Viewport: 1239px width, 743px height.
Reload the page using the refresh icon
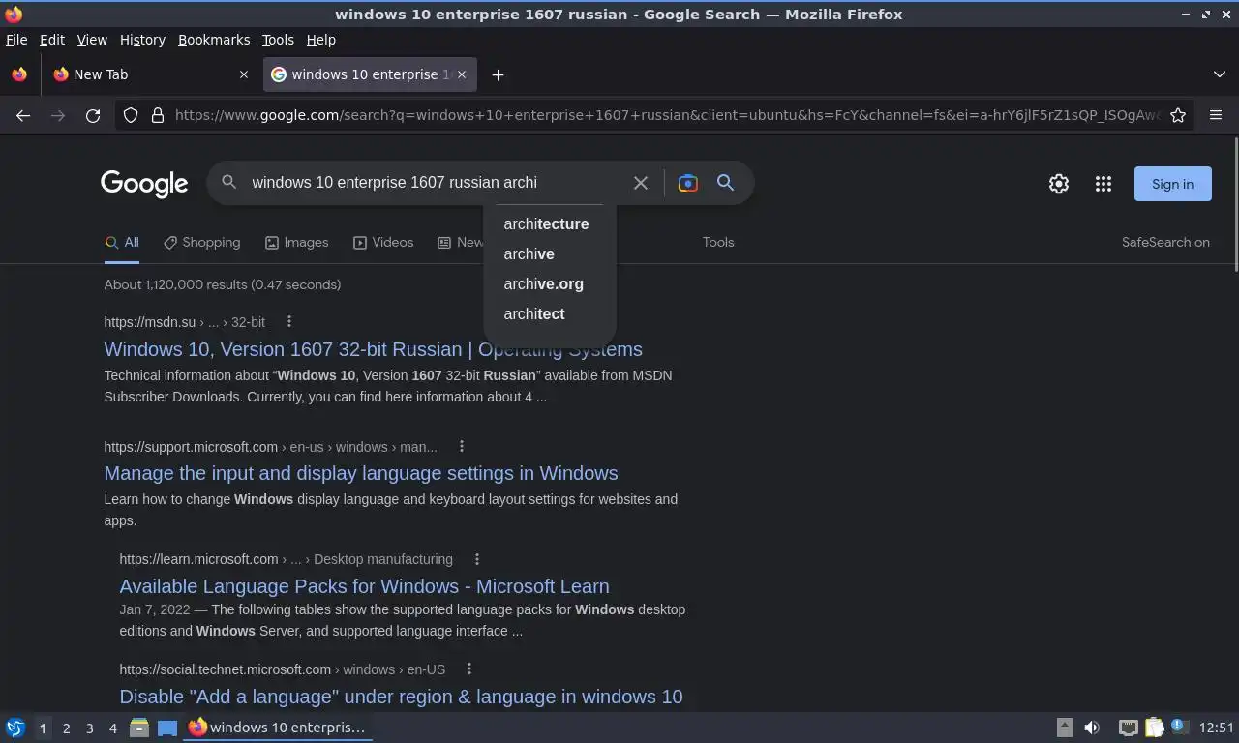click(93, 115)
